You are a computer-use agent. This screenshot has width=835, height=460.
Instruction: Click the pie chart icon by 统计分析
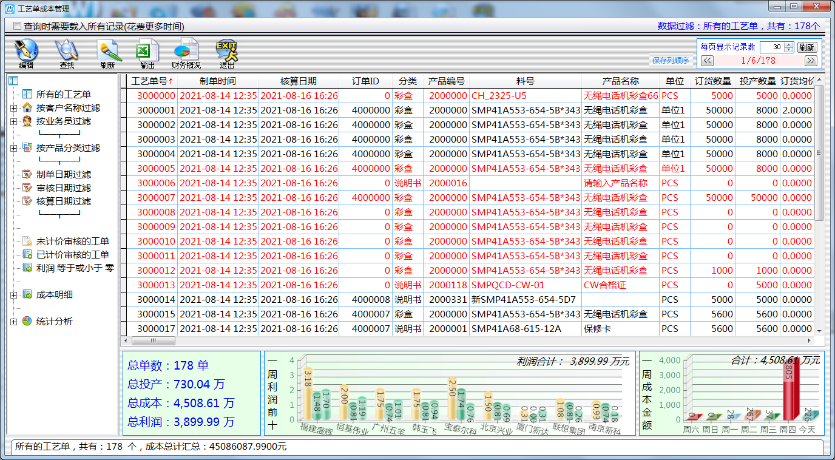27,321
